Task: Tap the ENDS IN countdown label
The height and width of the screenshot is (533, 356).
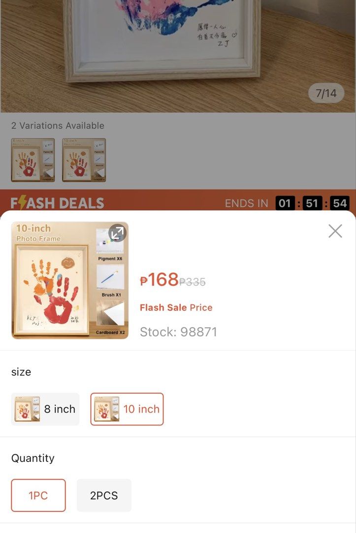Action: (247, 203)
